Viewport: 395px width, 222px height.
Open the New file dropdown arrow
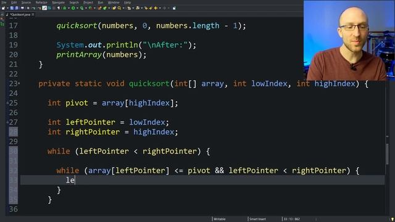[8, 8]
